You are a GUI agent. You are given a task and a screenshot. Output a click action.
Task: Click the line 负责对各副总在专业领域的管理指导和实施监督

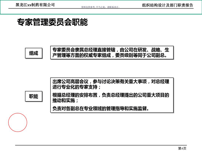coord(101,108)
